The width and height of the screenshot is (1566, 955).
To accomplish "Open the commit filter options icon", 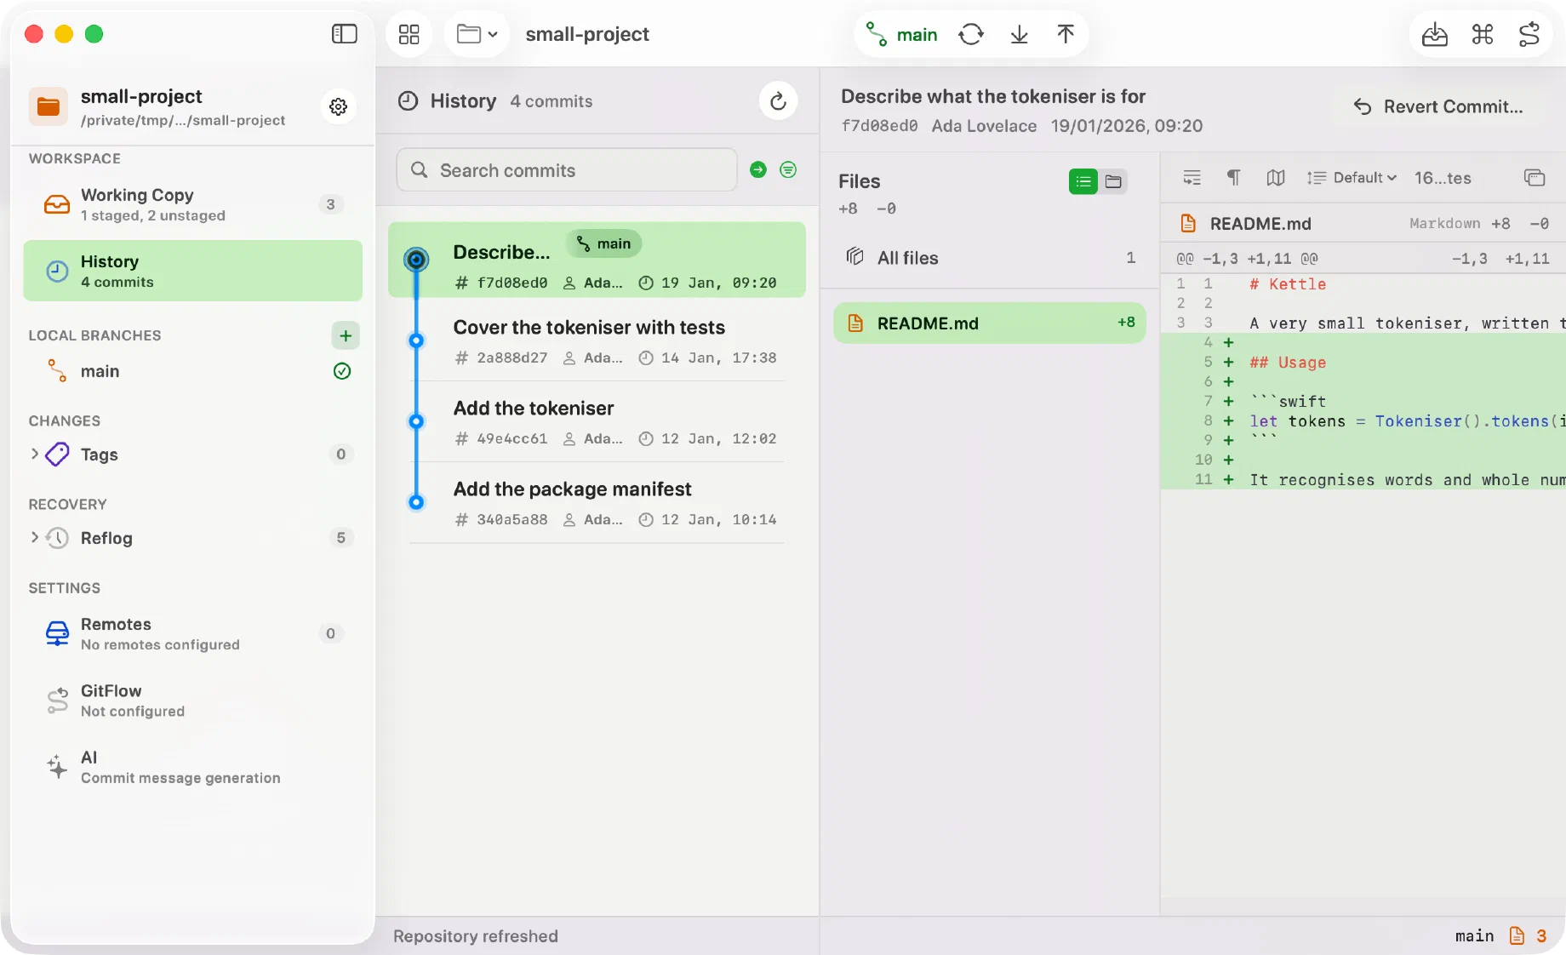I will click(x=788, y=169).
